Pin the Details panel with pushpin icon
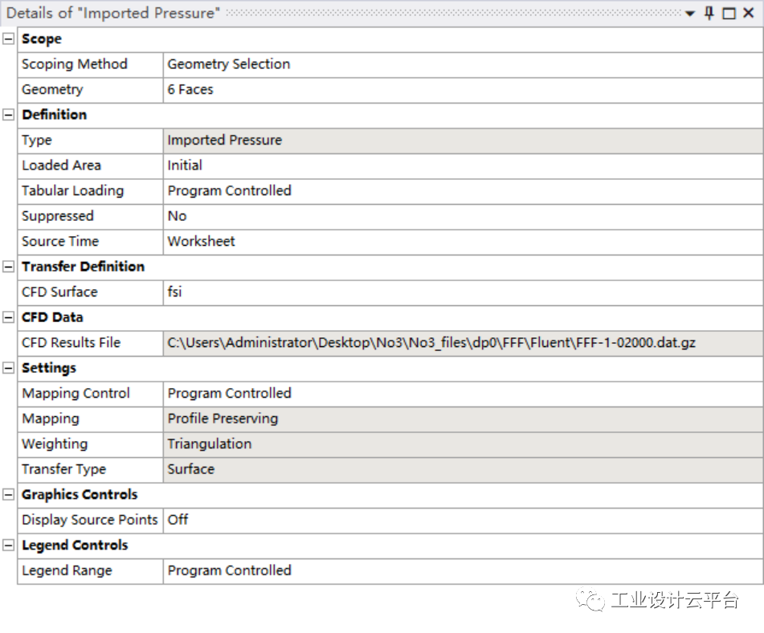 (709, 13)
